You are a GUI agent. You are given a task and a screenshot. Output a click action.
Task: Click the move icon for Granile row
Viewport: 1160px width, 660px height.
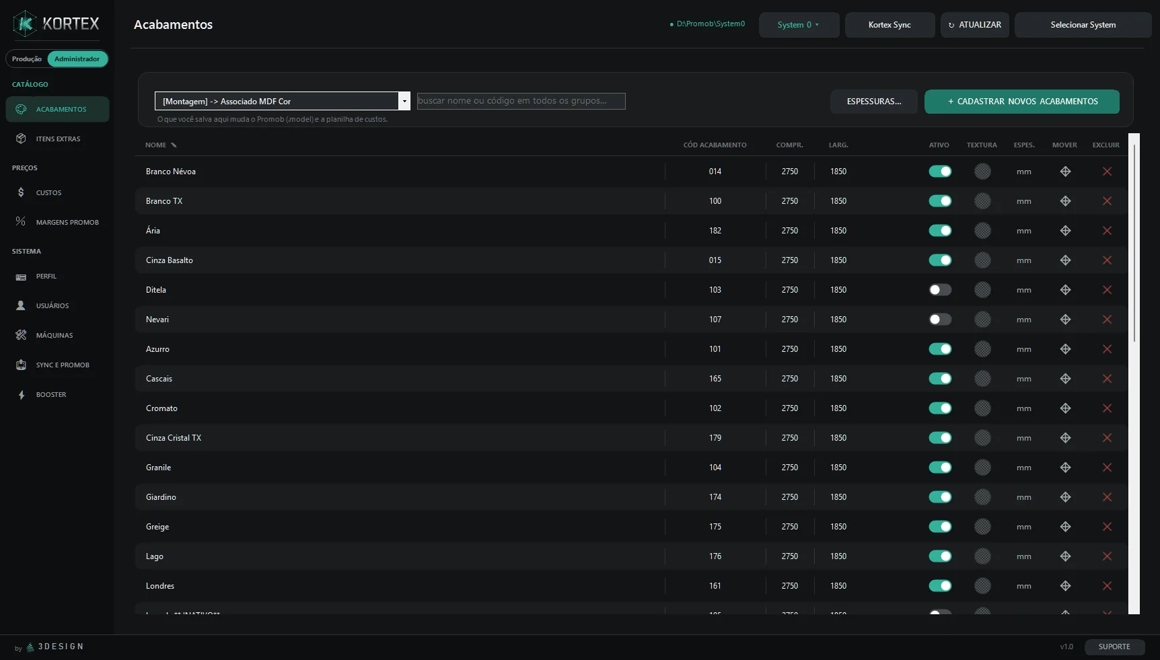tap(1065, 468)
